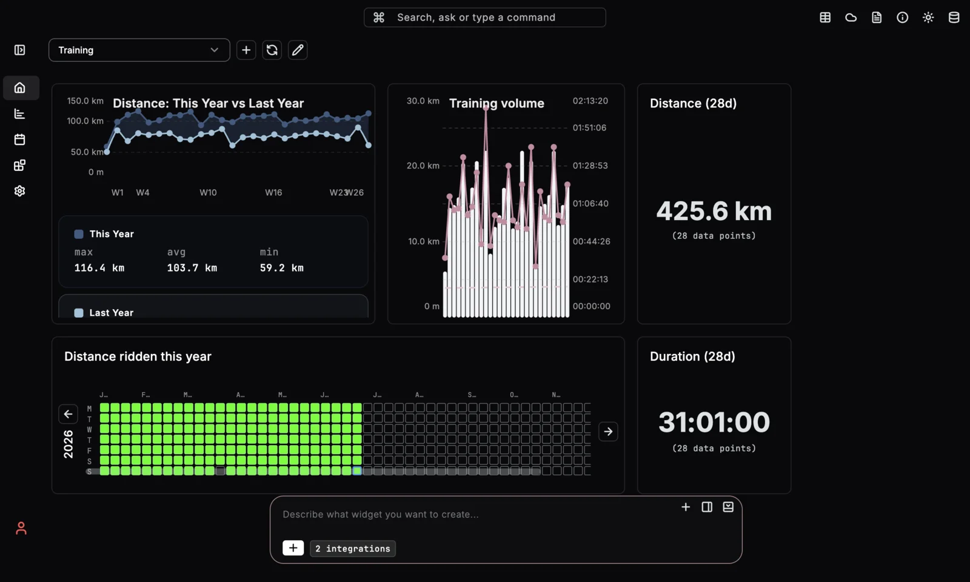Click the 20.0 km axis label in Training volume
This screenshot has height=582, width=970.
point(423,166)
